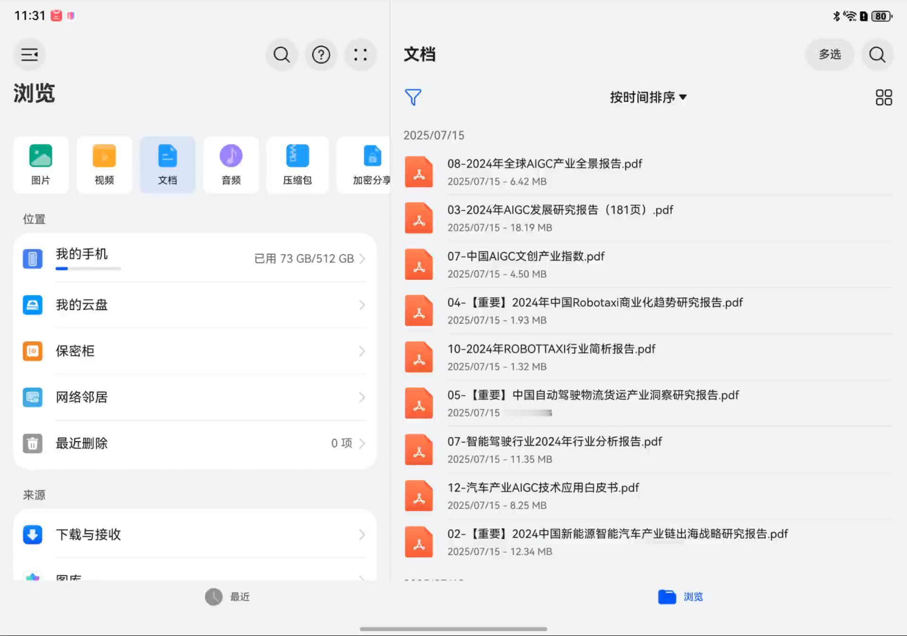Screen dimensions: 907x636
Task: Expand 我的手机 storage chevron
Action: tap(362, 258)
